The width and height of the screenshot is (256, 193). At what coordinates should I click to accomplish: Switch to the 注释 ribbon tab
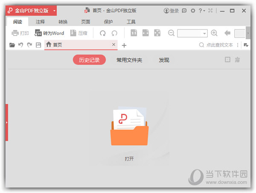pyautogui.click(x=40, y=22)
